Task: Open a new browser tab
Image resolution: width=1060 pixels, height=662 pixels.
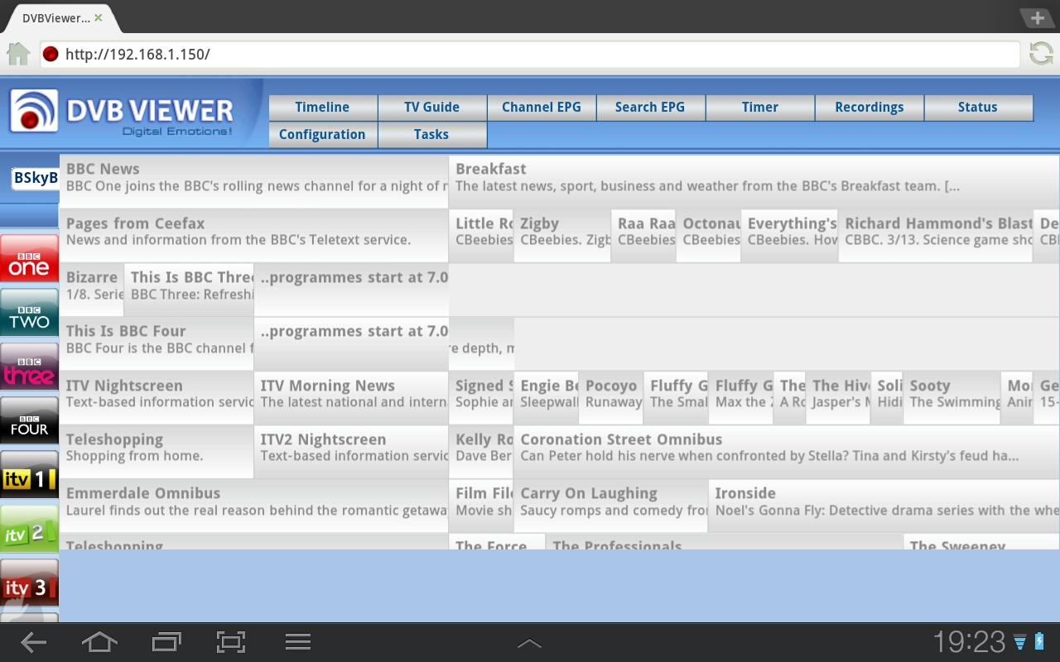Action: (x=1037, y=18)
